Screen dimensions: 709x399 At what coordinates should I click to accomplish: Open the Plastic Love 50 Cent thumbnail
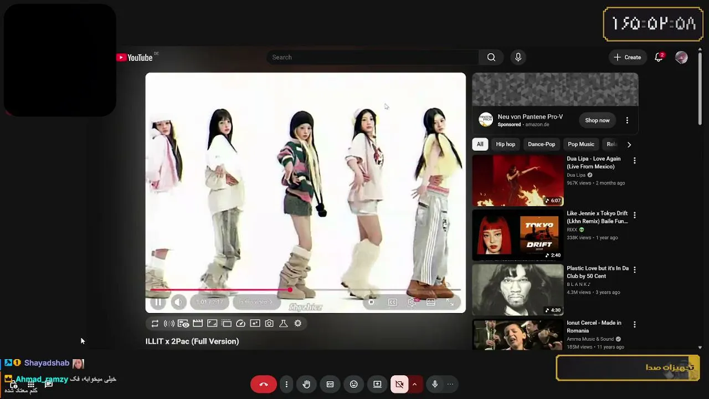(x=518, y=290)
